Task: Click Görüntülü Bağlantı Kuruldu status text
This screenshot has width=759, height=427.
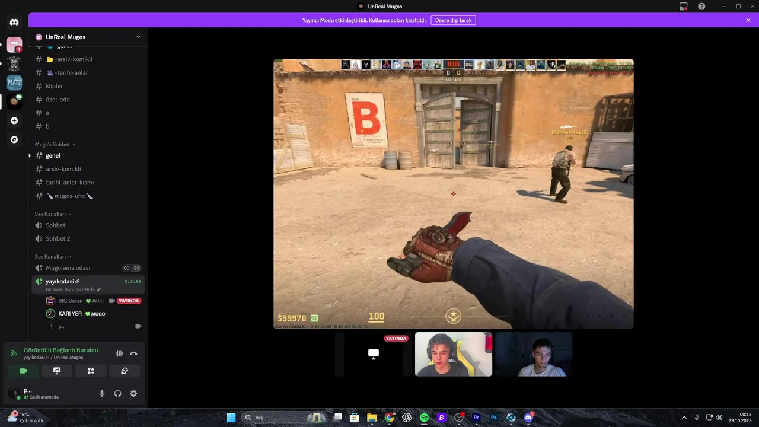Action: pos(60,350)
